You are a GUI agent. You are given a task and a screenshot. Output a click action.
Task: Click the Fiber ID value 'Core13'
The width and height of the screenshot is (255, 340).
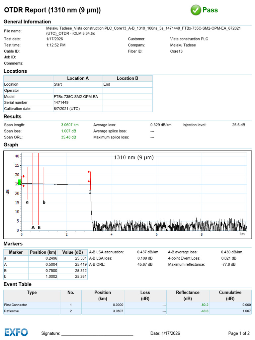pyautogui.click(x=176, y=51)
